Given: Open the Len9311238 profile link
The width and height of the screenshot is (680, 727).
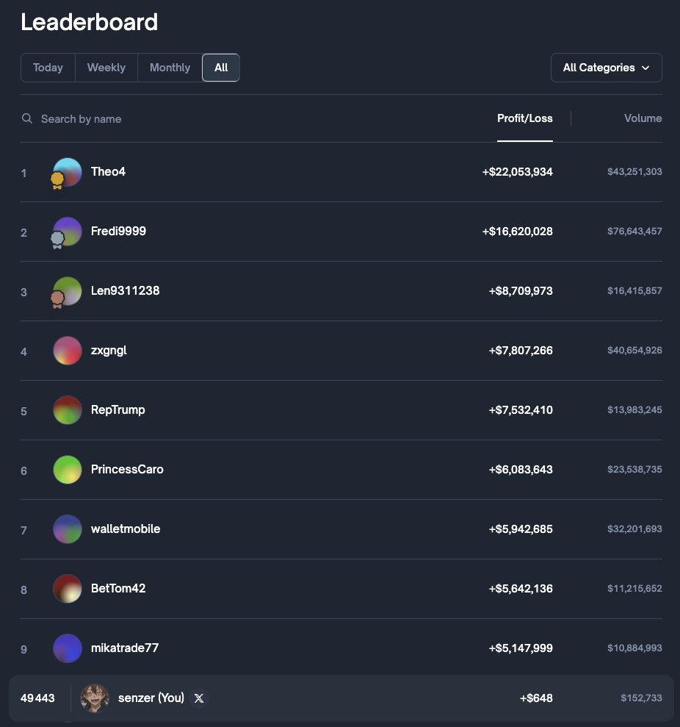Looking at the screenshot, I should [125, 290].
